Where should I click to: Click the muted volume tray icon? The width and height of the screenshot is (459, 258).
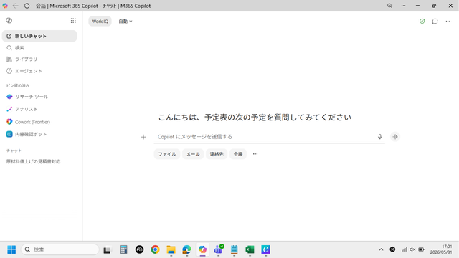tap(412, 249)
